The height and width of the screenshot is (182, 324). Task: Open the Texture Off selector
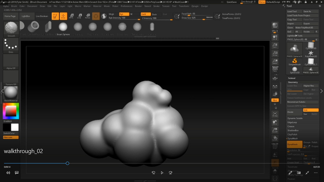11,78
